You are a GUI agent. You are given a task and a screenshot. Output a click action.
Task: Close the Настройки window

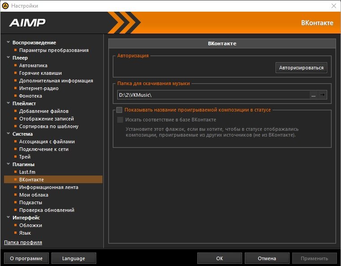[x=334, y=6]
